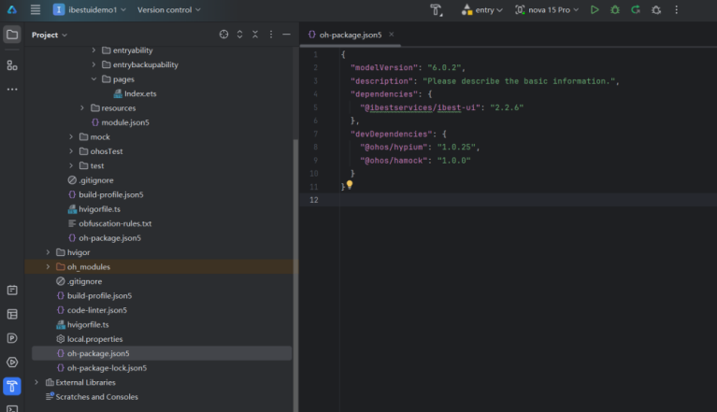Image resolution: width=717 pixels, height=412 pixels.
Task: Open the entry run configuration dropdown
Action: pos(482,9)
